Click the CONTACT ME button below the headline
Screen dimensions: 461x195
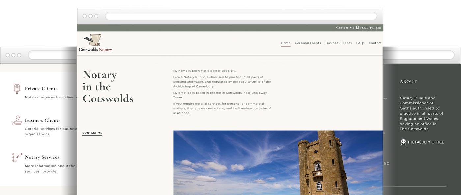pos(92,133)
